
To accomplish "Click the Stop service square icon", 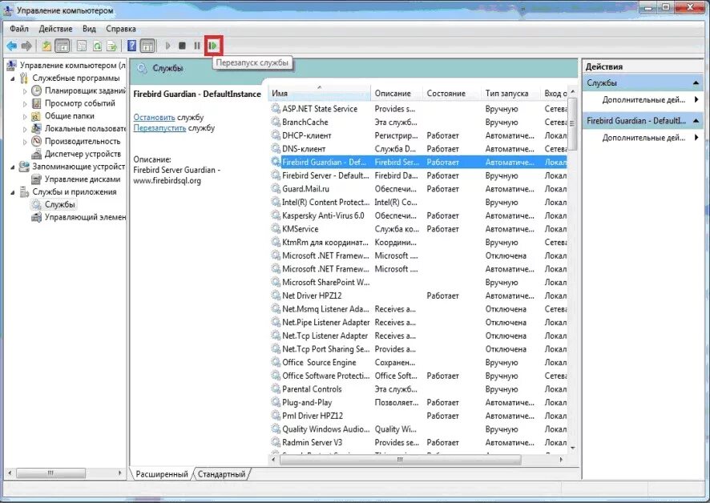I will pos(182,46).
